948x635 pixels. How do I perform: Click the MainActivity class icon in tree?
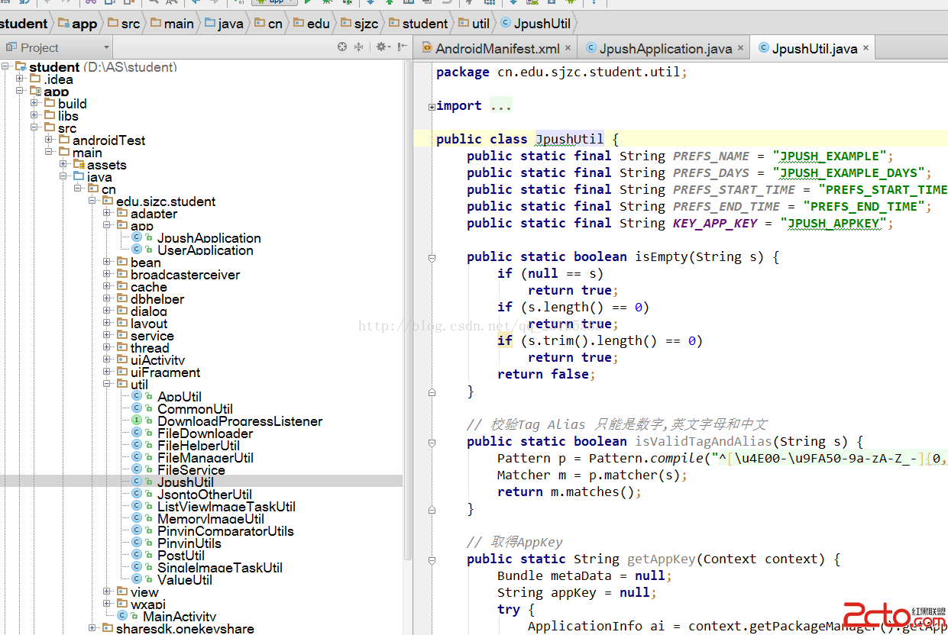[x=122, y=616]
